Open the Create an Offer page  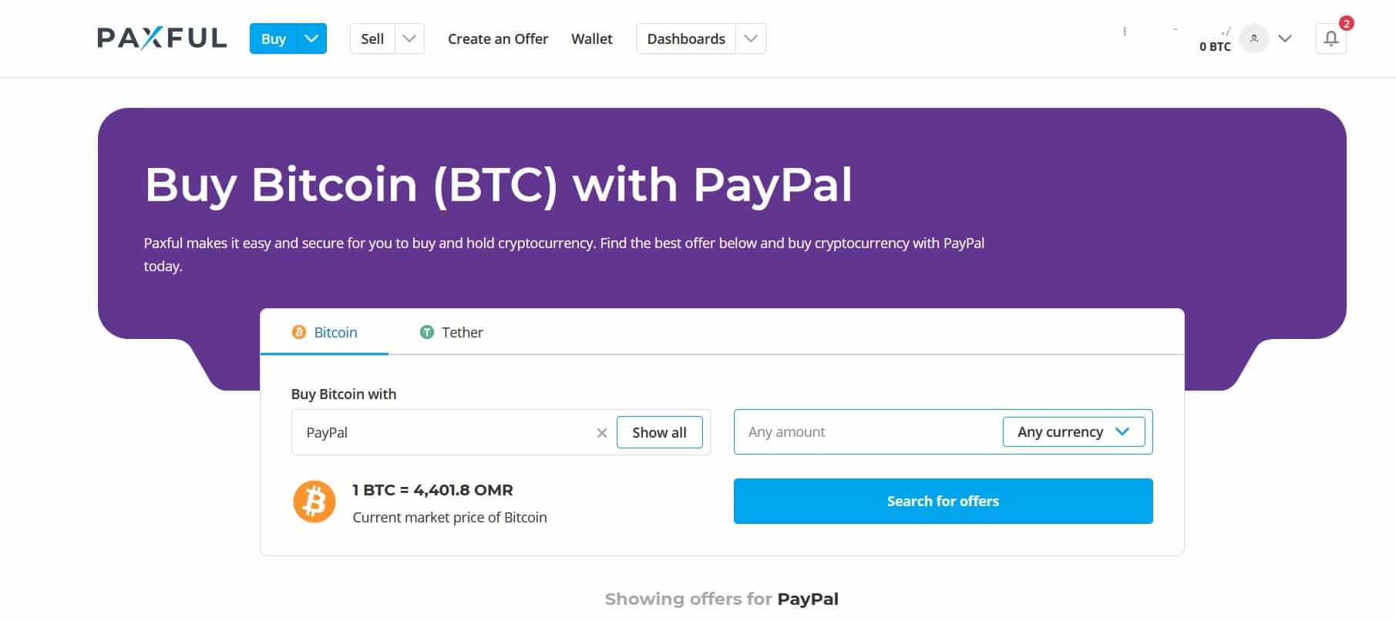tap(497, 39)
